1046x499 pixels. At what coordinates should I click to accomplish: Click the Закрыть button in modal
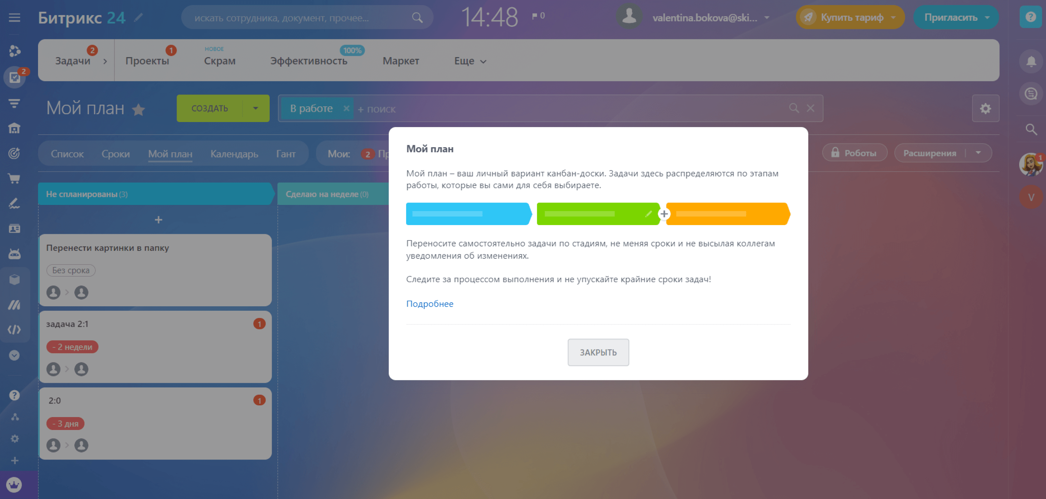tap(598, 352)
